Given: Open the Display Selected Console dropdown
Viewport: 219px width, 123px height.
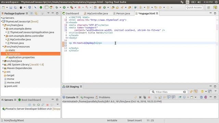Looking at the screenshot, I should (x=188, y=97).
